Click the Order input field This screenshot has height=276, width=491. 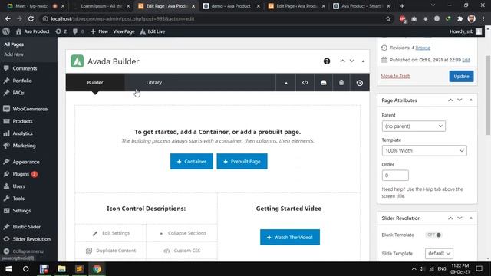coord(395,176)
